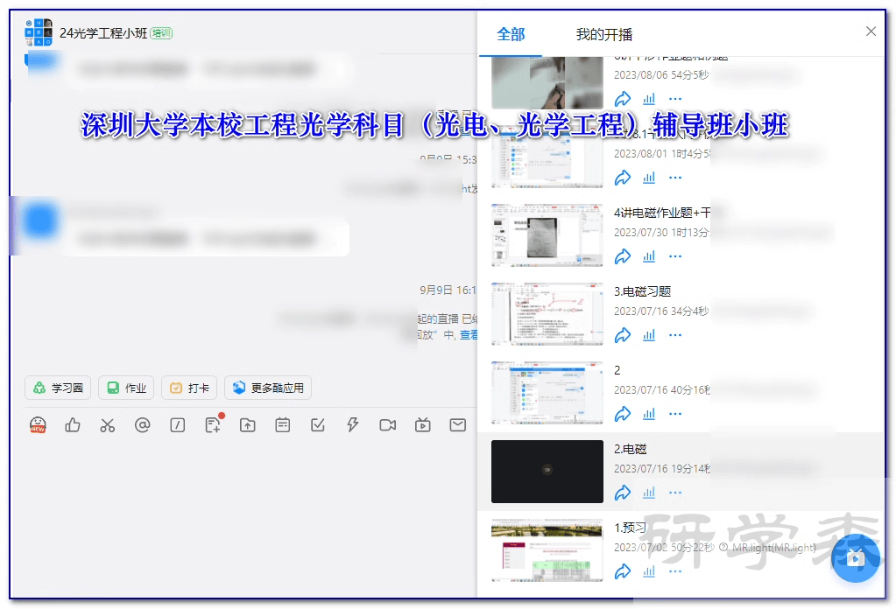Open the calendar schedule icon
896x609 pixels.
click(283, 425)
